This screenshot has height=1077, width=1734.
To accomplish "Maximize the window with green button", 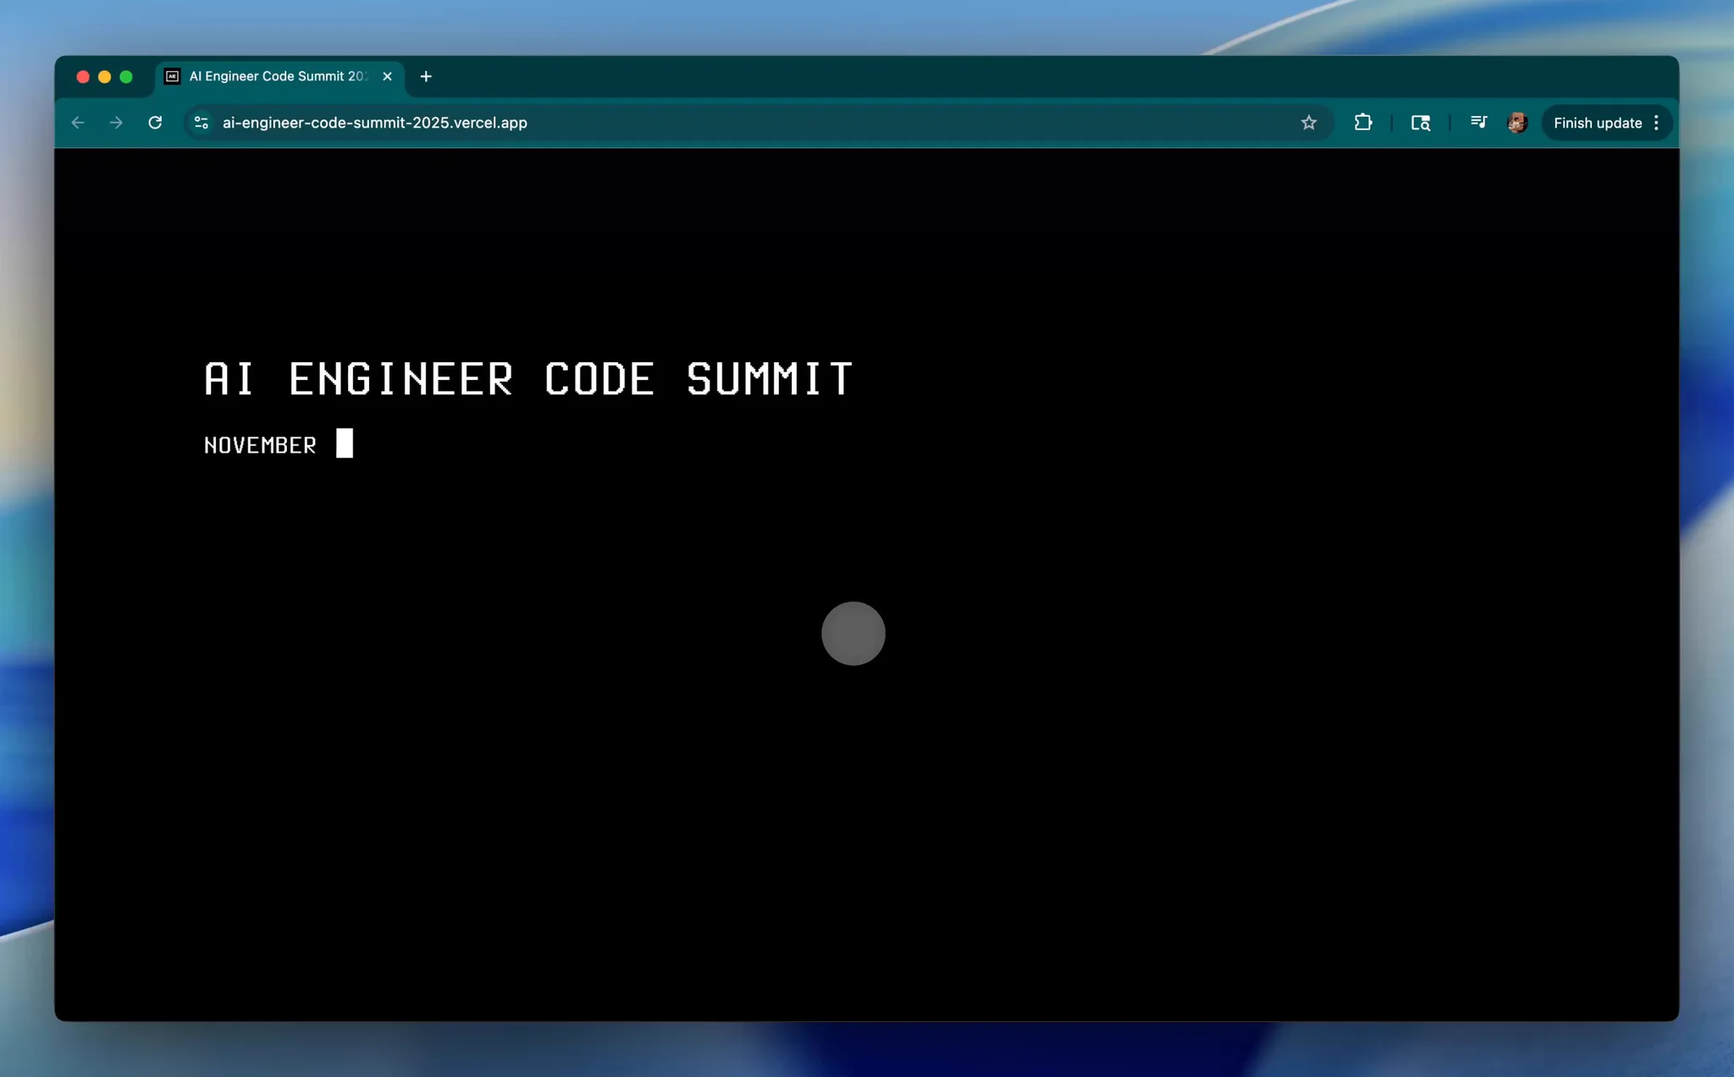I will pos(126,77).
